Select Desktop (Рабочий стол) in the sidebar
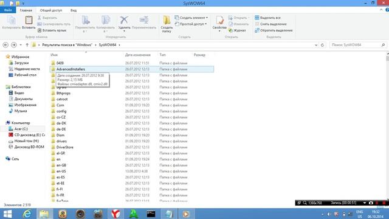Screen dimensions: 389x219 (26, 75)
